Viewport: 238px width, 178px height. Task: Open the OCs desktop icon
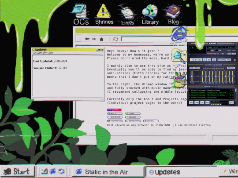pyautogui.click(x=81, y=15)
